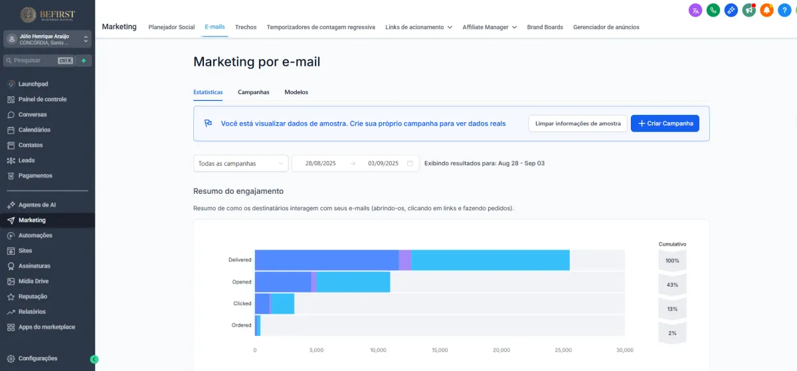Viewport: 797px width, 371px height.
Task: Click the Leads icon in sidebar
Action: (x=11, y=161)
